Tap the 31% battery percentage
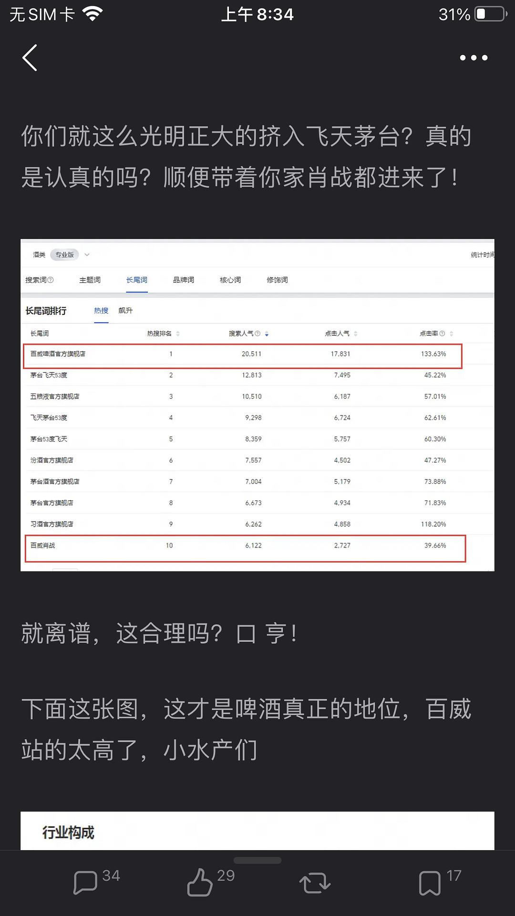 pyautogui.click(x=454, y=14)
